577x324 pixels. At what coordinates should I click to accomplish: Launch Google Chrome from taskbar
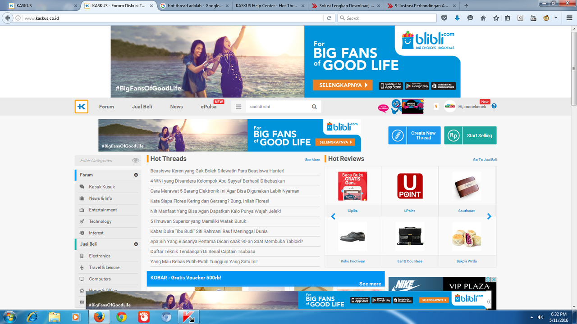point(121,317)
